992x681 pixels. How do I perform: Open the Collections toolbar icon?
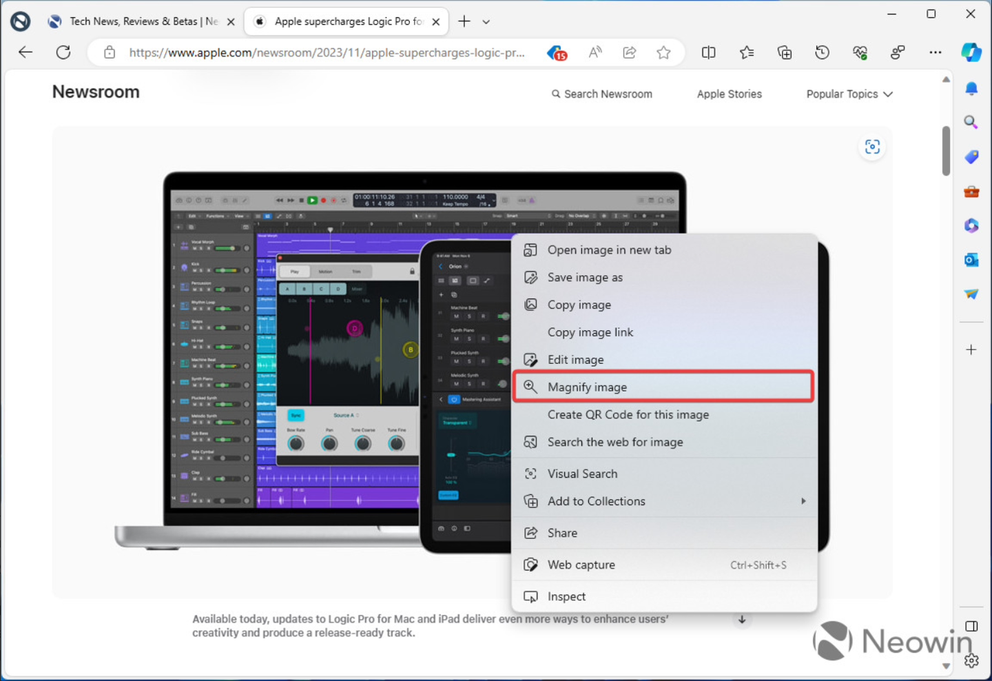pos(784,52)
